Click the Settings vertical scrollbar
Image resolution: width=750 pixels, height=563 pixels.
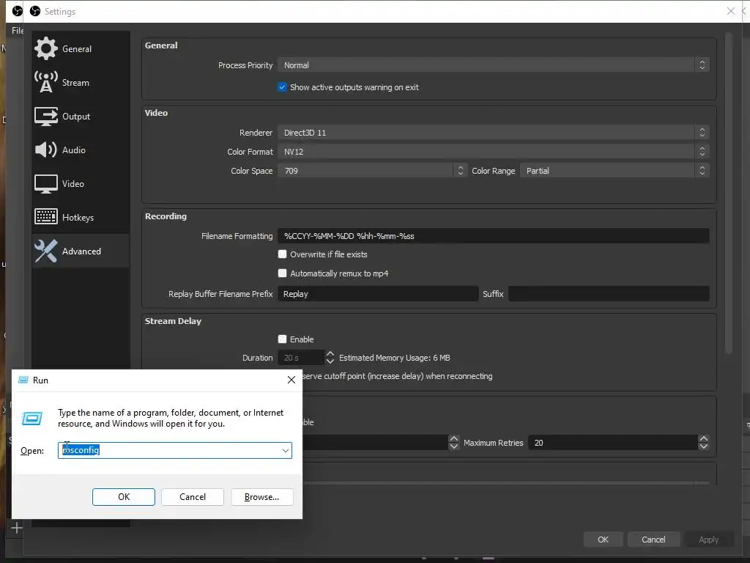pos(729,194)
